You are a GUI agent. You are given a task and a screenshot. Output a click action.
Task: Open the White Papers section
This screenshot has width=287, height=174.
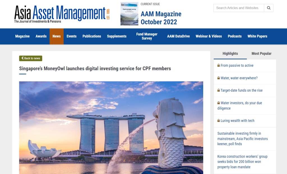pyautogui.click(x=257, y=36)
